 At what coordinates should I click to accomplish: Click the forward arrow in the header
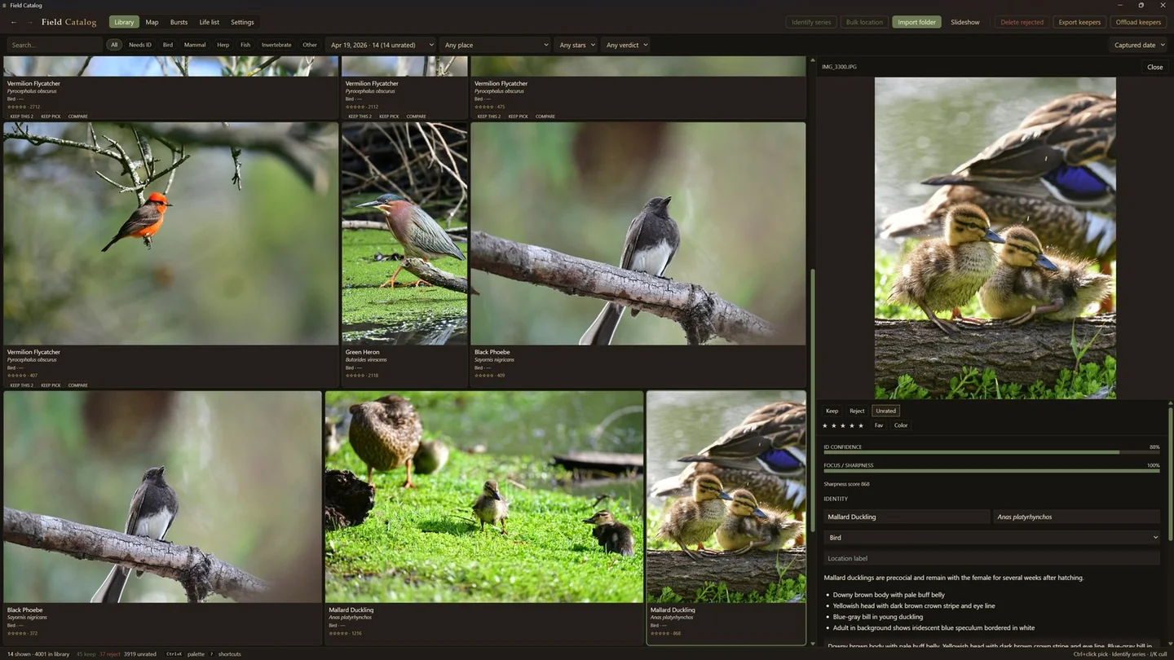[x=30, y=22]
